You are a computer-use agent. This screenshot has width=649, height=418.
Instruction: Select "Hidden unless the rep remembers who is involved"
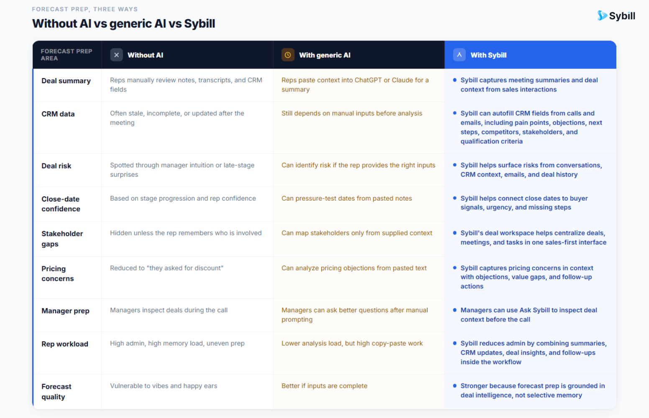186,233
